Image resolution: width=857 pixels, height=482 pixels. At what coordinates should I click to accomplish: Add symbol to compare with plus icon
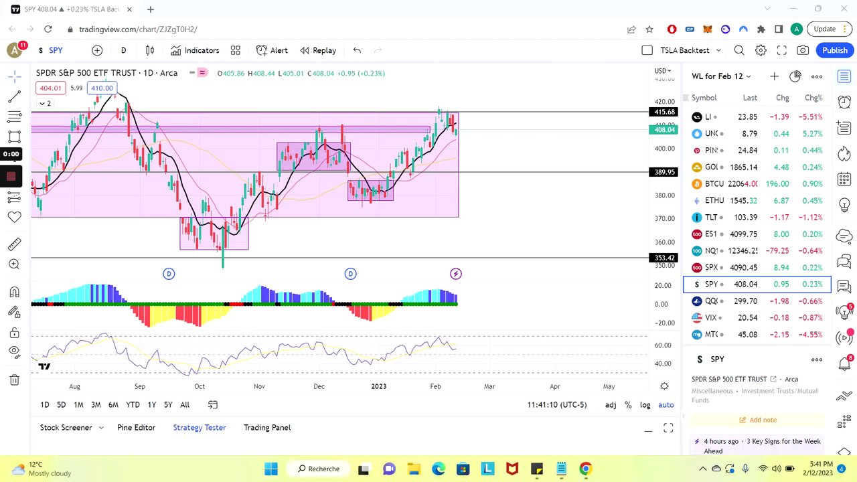97,50
